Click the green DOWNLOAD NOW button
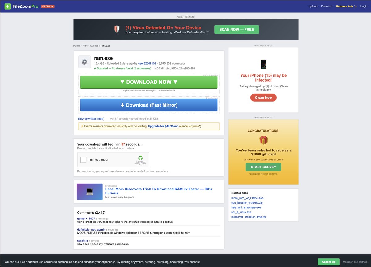Image resolution: width=371 pixels, height=267 pixels. pos(149,82)
